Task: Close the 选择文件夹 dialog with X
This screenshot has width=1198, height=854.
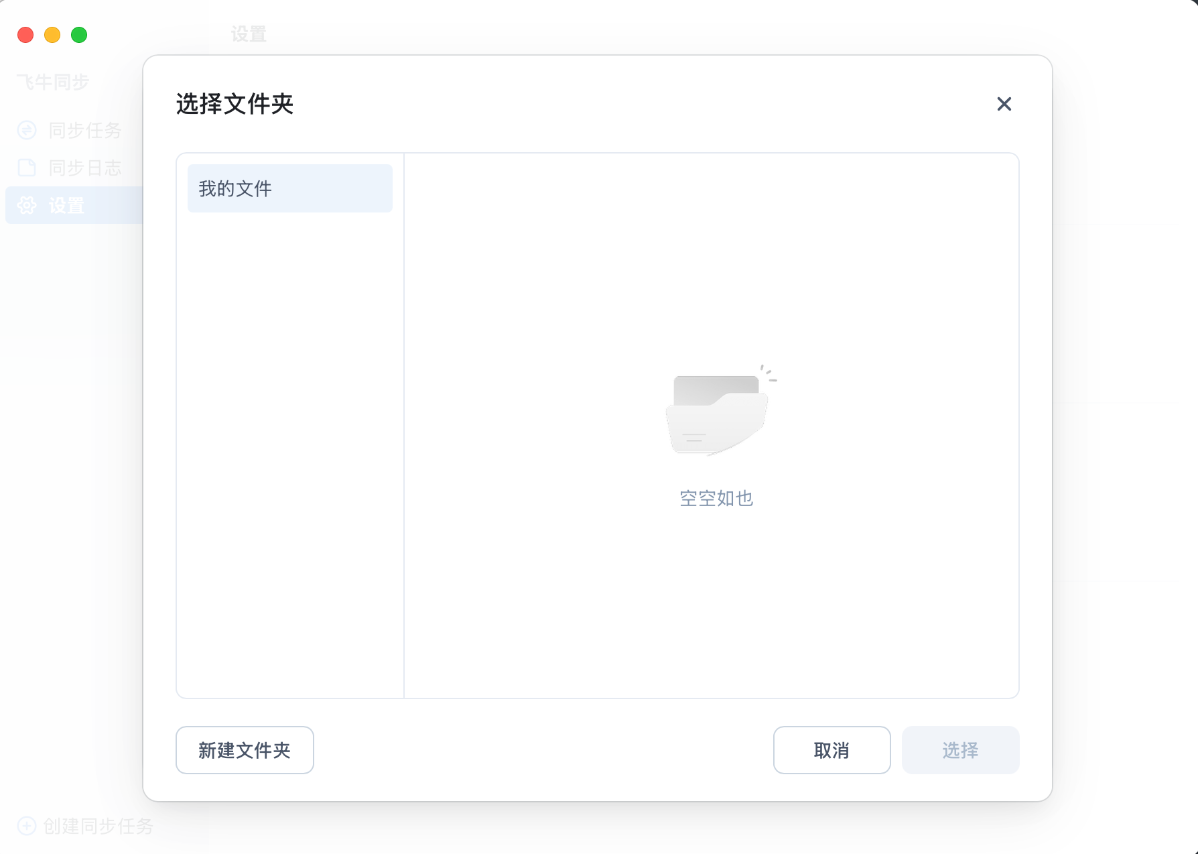Action: [1004, 104]
